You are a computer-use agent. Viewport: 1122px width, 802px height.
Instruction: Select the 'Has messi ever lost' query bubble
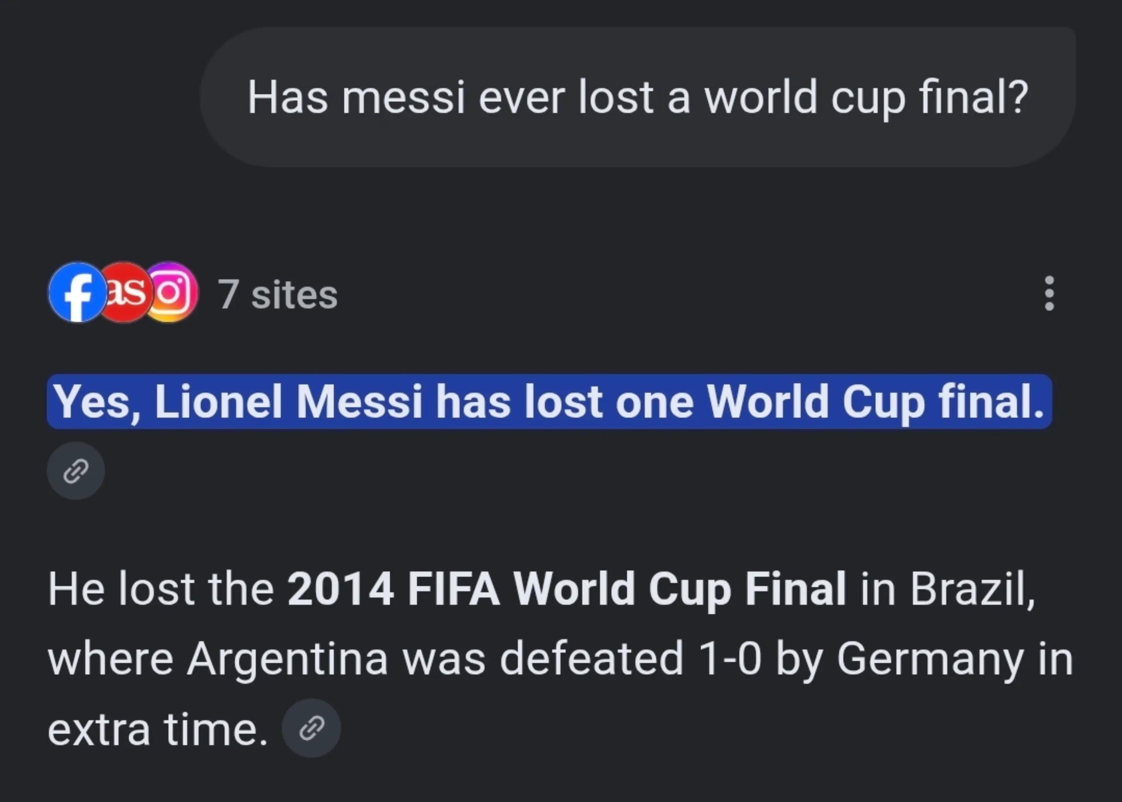tap(637, 97)
